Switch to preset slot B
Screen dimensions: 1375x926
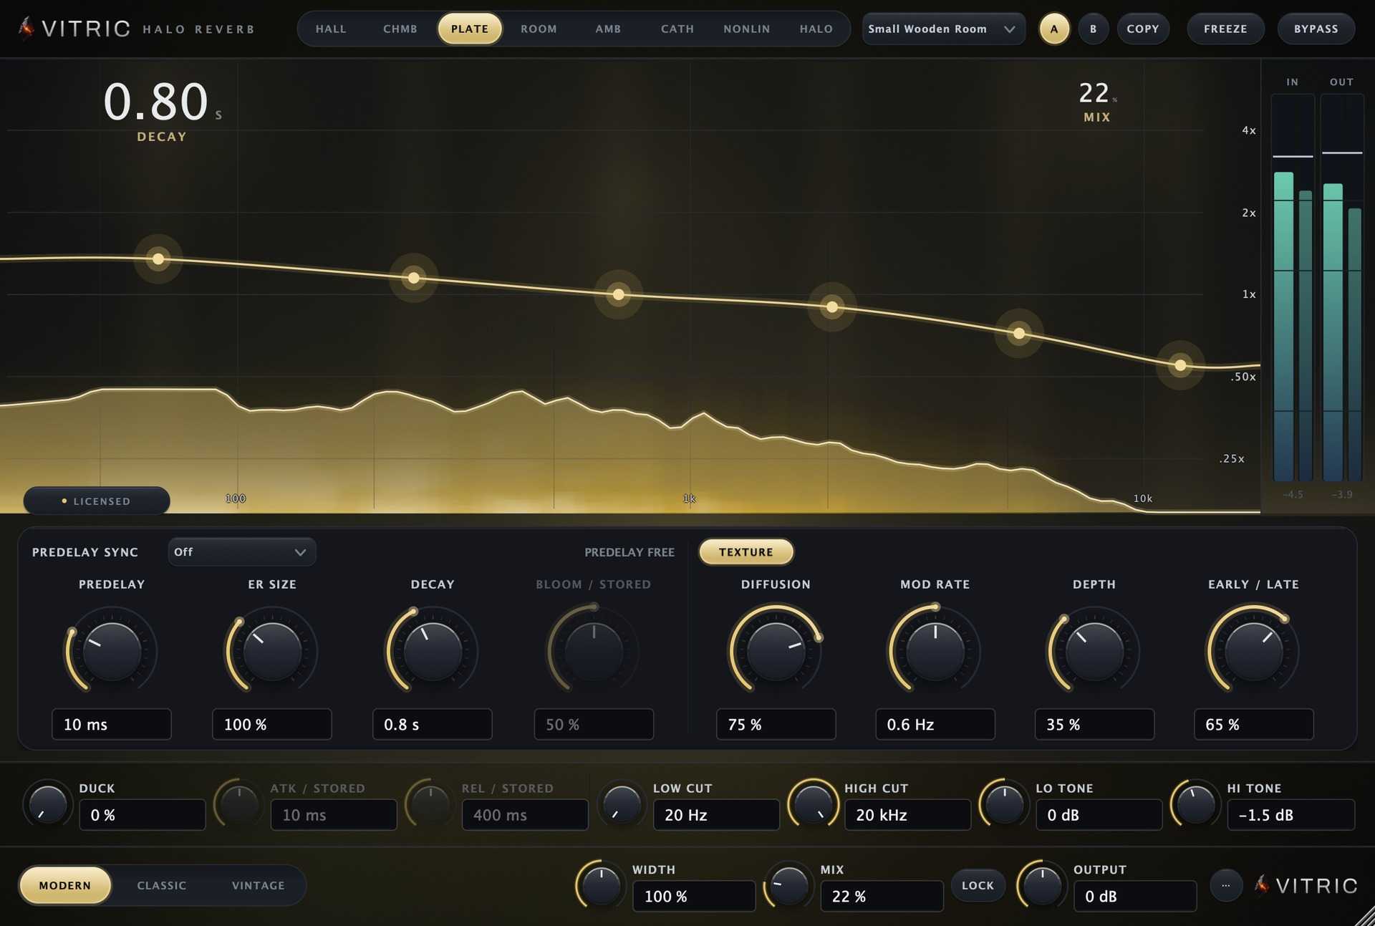[x=1094, y=29]
